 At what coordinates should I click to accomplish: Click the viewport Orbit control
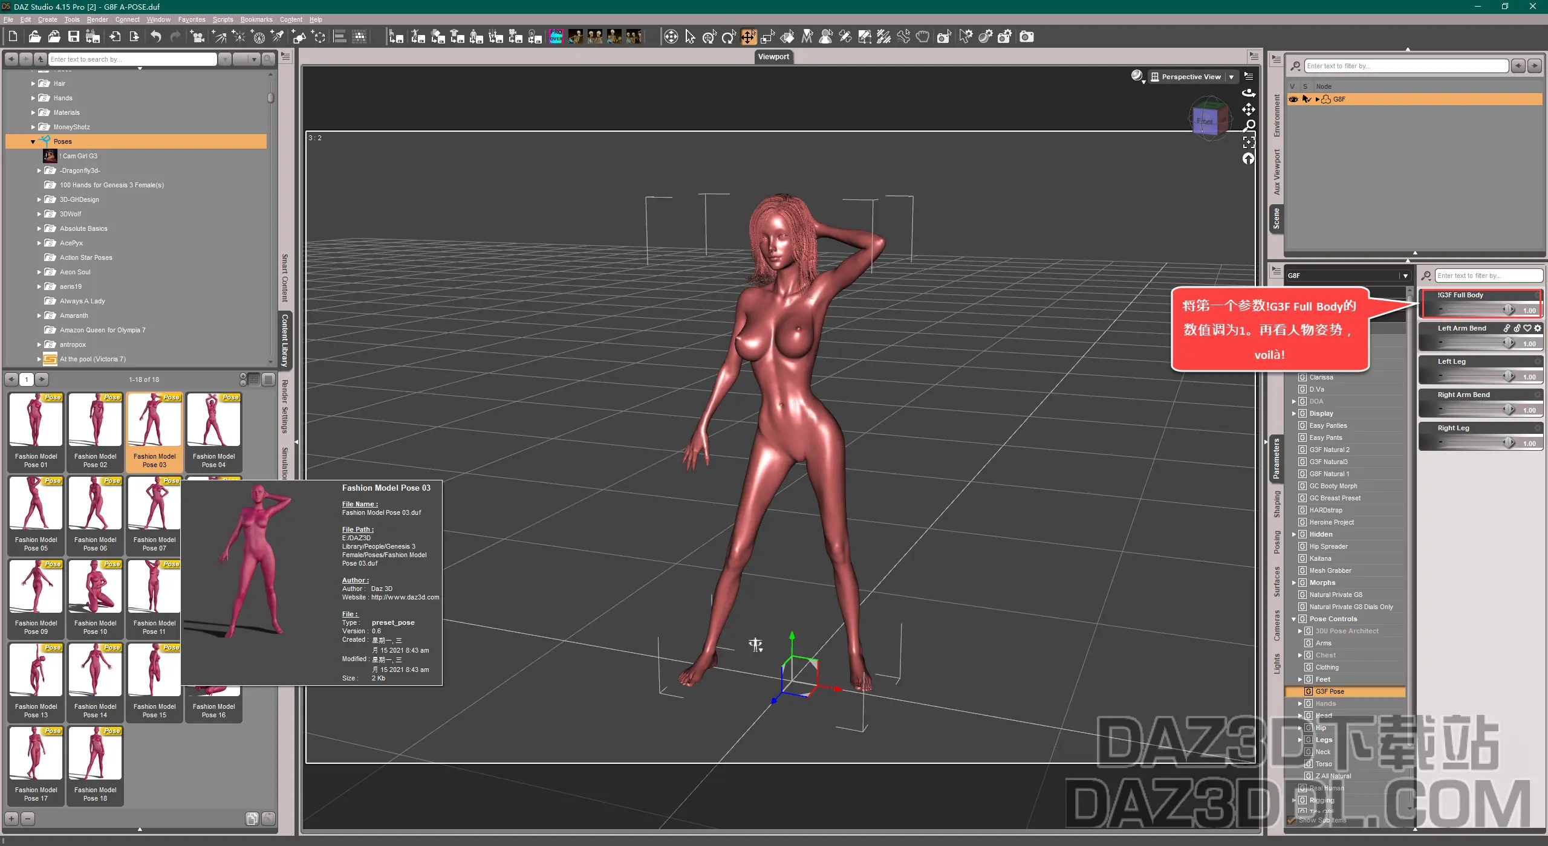point(1248,93)
